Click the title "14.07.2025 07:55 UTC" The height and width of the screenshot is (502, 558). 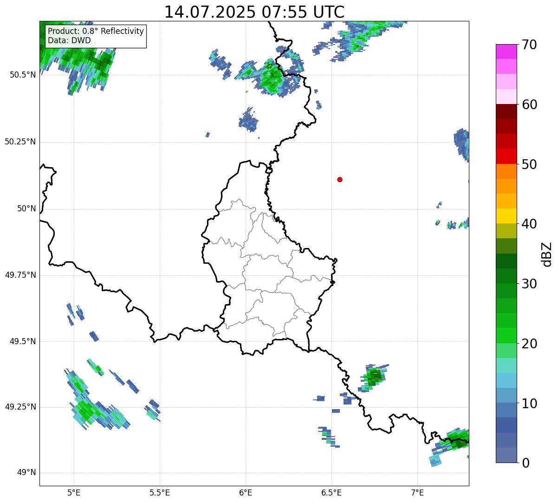pyautogui.click(x=254, y=12)
